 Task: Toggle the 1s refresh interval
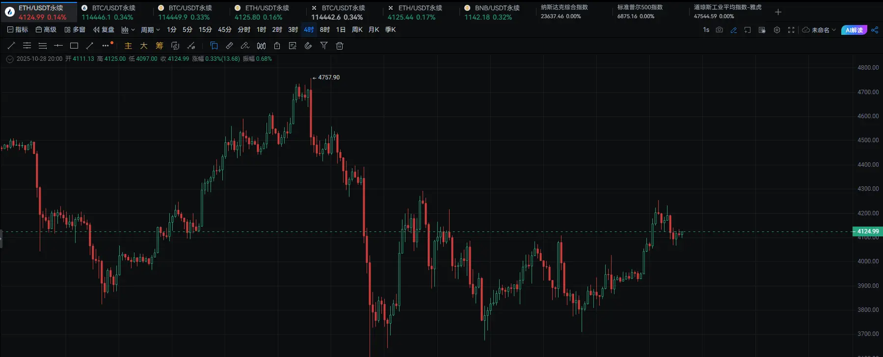point(706,30)
